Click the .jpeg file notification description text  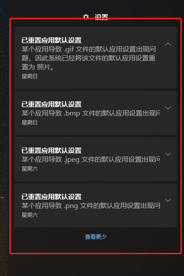tap(91, 160)
